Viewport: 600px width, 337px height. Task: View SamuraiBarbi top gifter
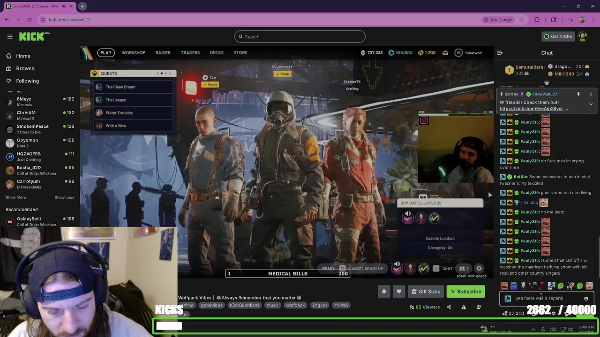click(x=525, y=70)
